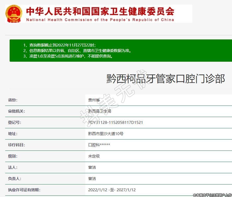Select the 诊疗科目 field label
Image resolution: width=232 pixels, height=197 pixels.
click(16, 145)
